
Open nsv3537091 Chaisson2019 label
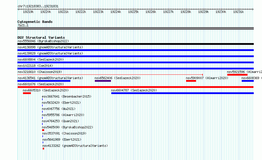pyautogui.click(x=64, y=133)
